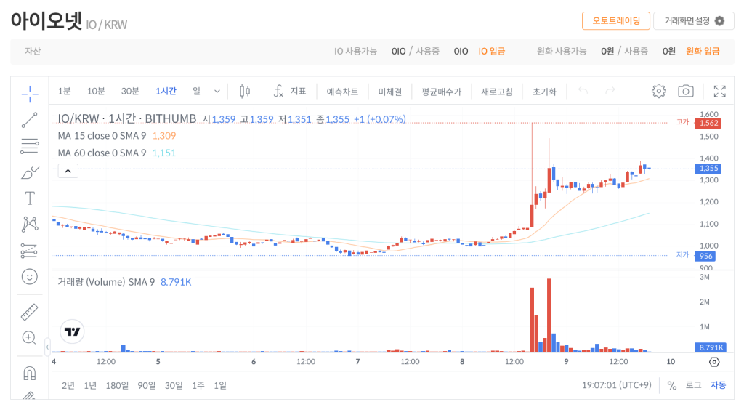744x415 pixels.
Task: Open the prediction and measurement tools
Action: (x=29, y=251)
